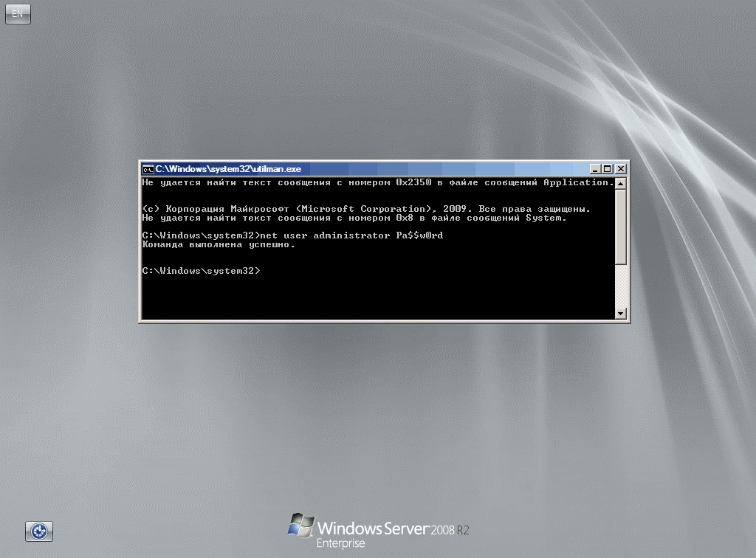756x558 pixels.
Task: Click the console scrollbar down arrow
Action: coord(621,313)
